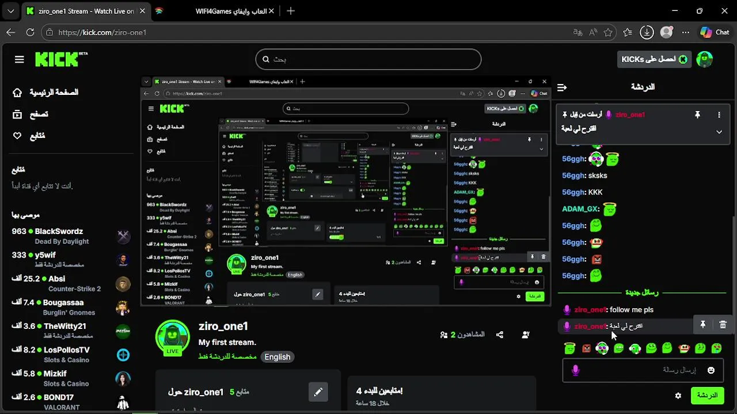Image resolution: width=737 pixels, height=414 pixels.
Task: Open browser profile icon
Action: click(666, 32)
